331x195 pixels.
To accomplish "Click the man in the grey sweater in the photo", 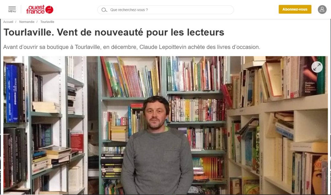I will click(157, 146).
